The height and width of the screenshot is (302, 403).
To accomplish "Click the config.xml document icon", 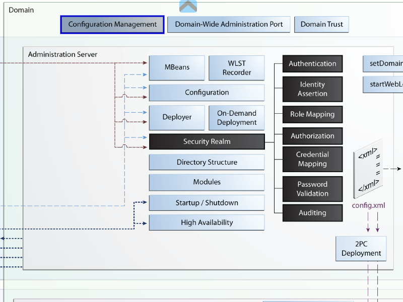I will point(368,169).
